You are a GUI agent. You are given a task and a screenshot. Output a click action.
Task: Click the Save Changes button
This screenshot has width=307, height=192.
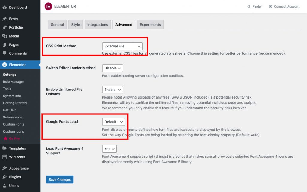(60, 180)
